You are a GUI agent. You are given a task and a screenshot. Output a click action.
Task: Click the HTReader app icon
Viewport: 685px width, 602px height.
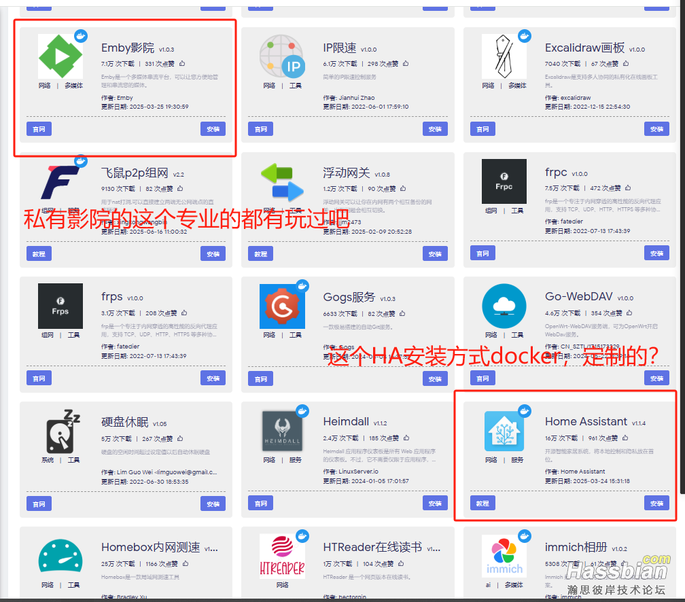coord(282,556)
